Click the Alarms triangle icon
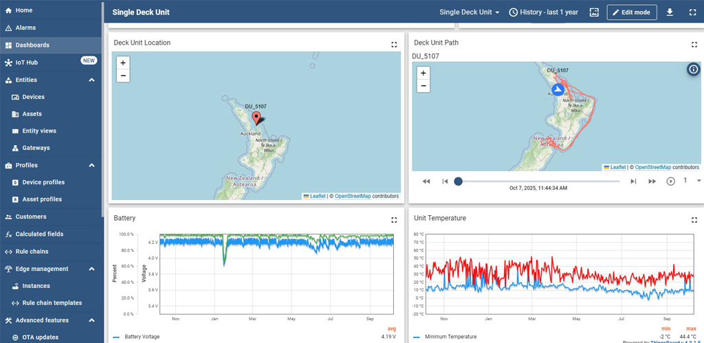 click(8, 27)
